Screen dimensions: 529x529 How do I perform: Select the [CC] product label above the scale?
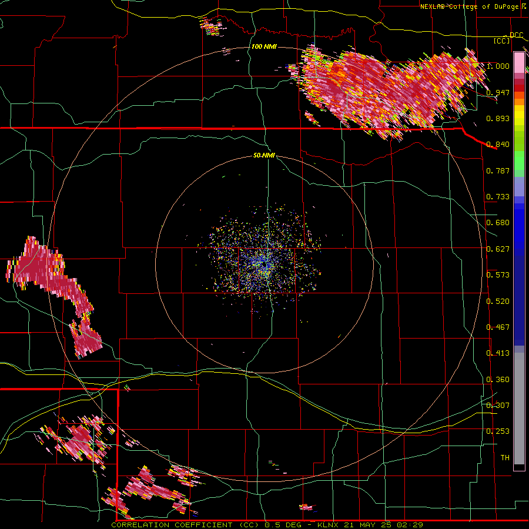[502, 41]
